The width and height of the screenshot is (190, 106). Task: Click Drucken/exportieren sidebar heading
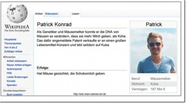point(14,91)
